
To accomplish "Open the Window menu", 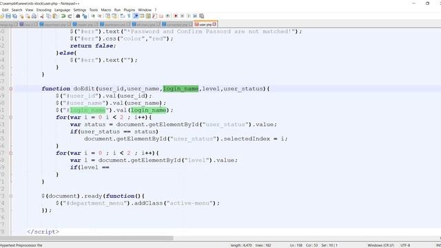I will 145,10.
